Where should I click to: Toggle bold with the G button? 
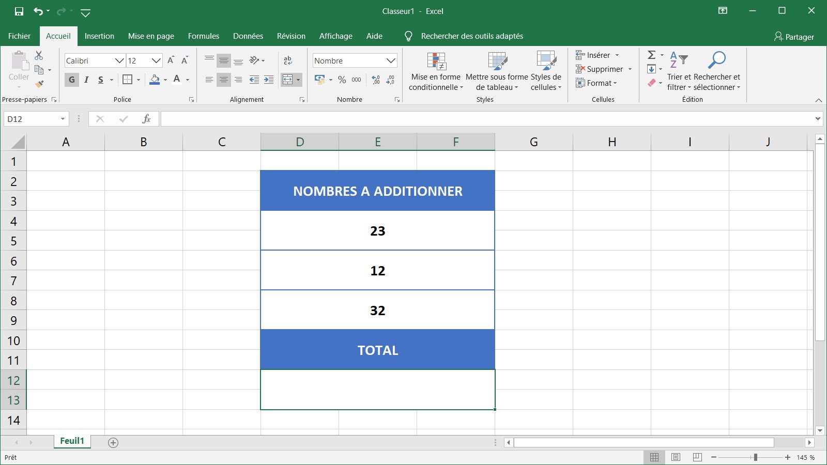71,80
